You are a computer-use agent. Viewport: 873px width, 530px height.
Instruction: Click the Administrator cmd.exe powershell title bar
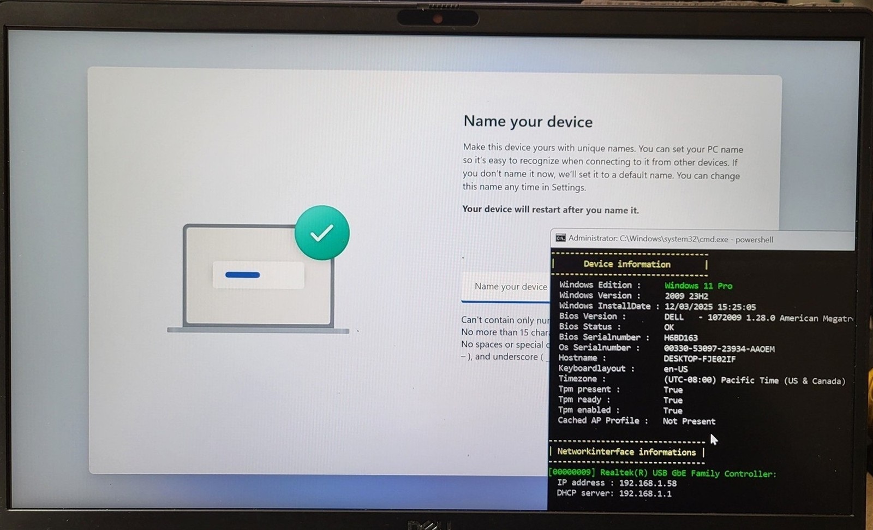pos(702,239)
